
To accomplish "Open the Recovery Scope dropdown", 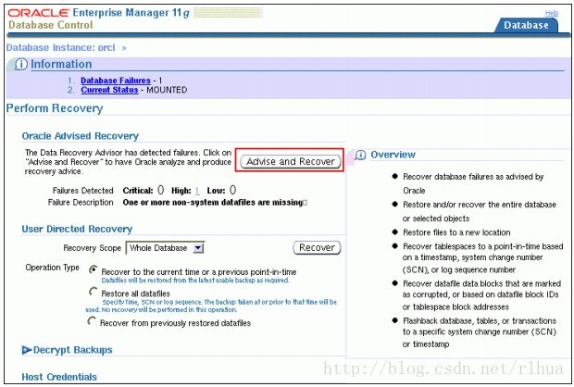I will (165, 248).
